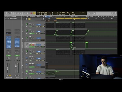Open the Drag X-Fade dropdown

point(93,17)
